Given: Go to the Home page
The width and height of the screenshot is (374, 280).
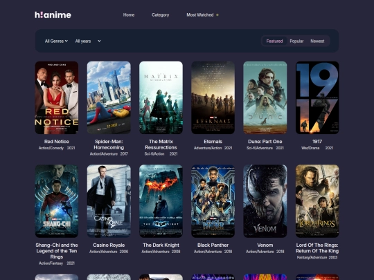Looking at the screenshot, I should pos(129,15).
